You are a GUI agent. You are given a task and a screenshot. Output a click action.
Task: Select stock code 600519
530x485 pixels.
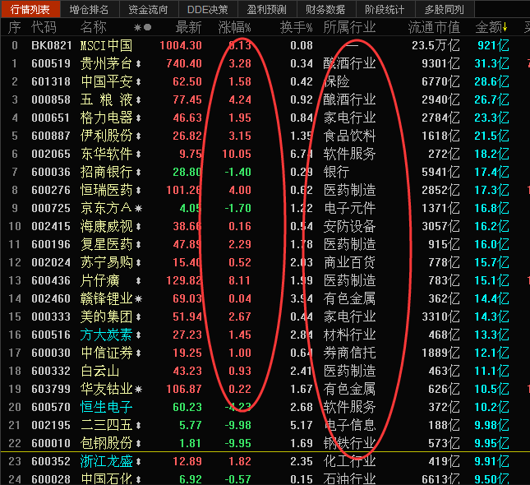[x=51, y=63]
